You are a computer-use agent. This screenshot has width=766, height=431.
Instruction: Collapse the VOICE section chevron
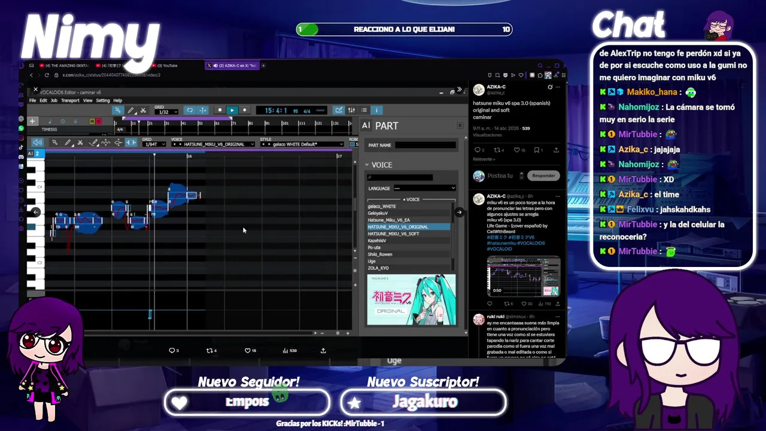tap(367, 165)
